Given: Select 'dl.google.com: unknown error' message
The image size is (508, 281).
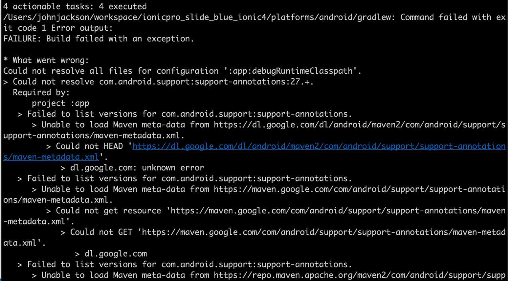Looking at the screenshot, I should click(137, 168).
